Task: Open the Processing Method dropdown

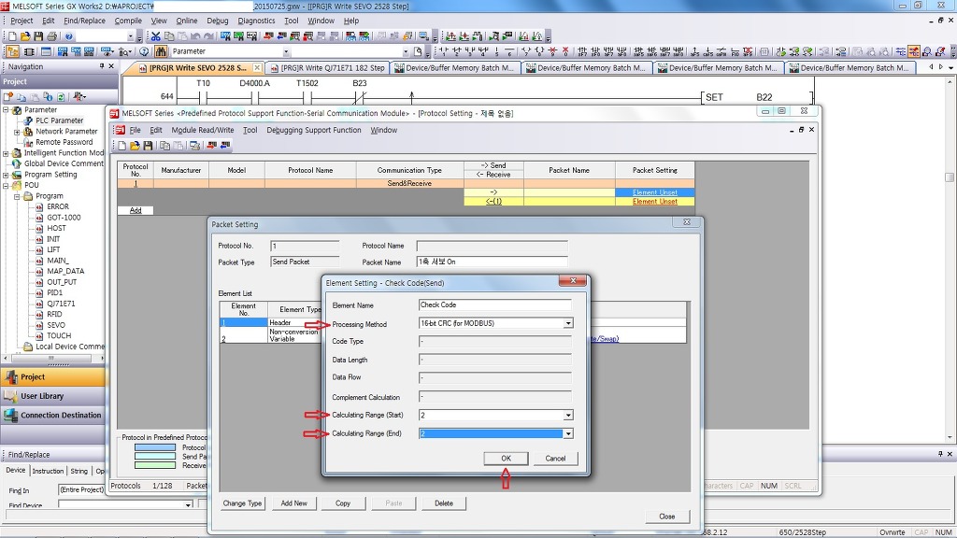Action: (567, 324)
